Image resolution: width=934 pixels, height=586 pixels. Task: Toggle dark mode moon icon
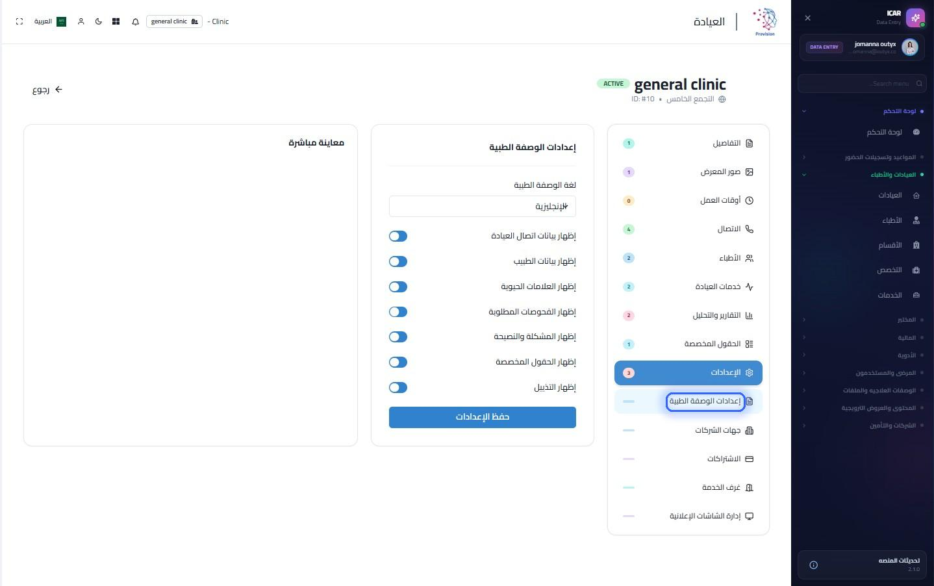point(99,21)
